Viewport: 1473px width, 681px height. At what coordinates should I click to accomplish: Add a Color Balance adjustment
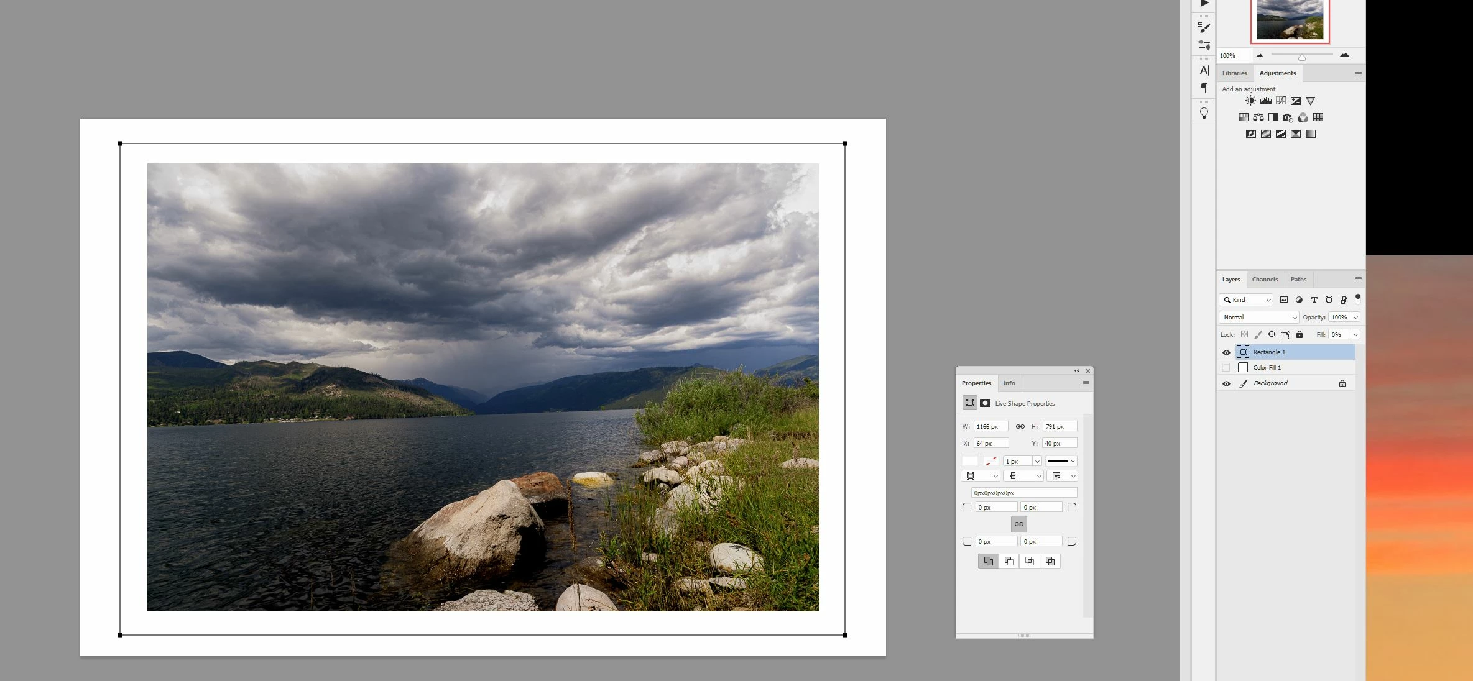1258,117
